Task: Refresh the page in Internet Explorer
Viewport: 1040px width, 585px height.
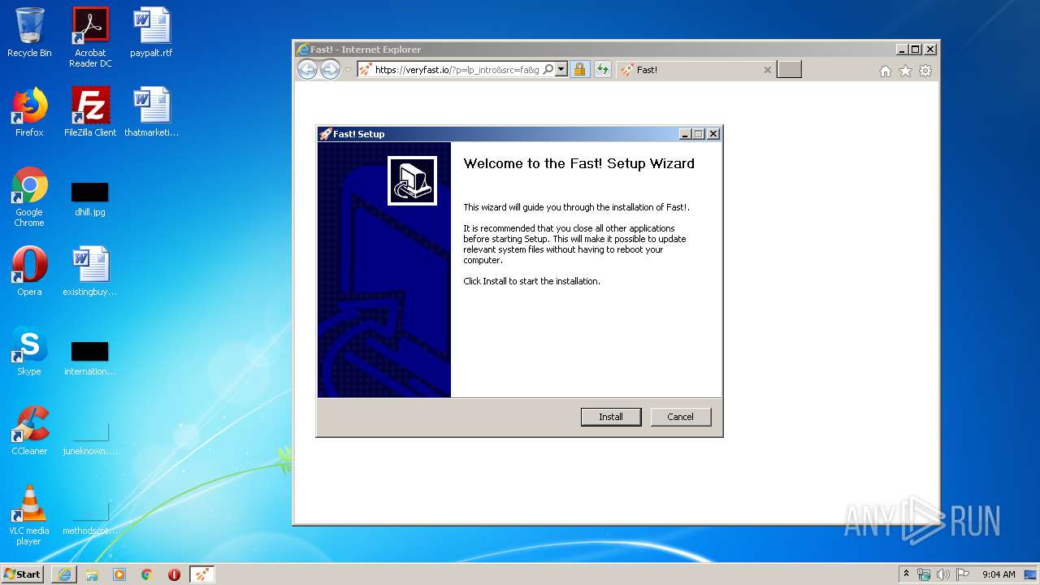Action: click(x=602, y=70)
